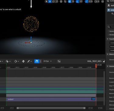Image resolution: width=114 pixels, height=111 pixels.
Task: Open the surface snapping options icon
Action: pyautogui.click(x=65, y=2)
